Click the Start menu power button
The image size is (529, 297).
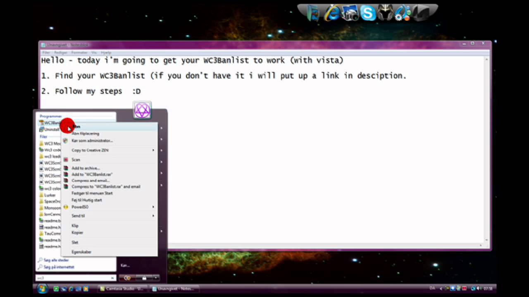[127, 278]
